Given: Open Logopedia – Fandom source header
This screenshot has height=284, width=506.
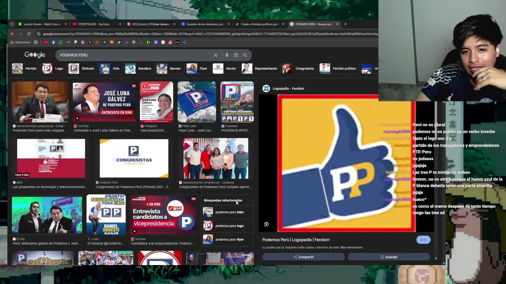Looking at the screenshot, I should (284, 88).
